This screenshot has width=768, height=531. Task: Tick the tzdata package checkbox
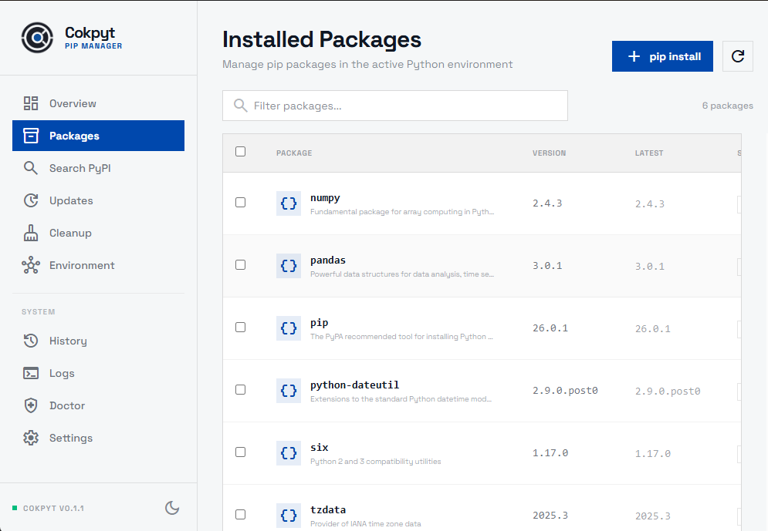tap(240, 514)
